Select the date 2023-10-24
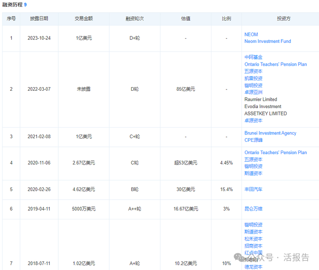 (x=39, y=38)
